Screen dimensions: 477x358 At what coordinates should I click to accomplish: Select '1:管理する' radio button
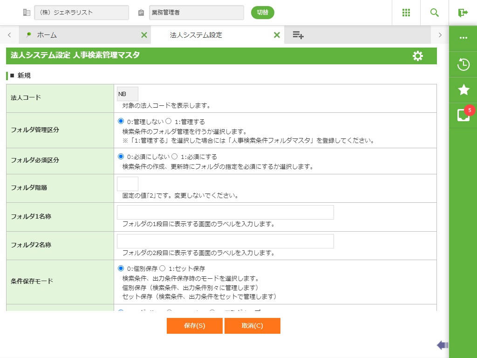[169, 121]
